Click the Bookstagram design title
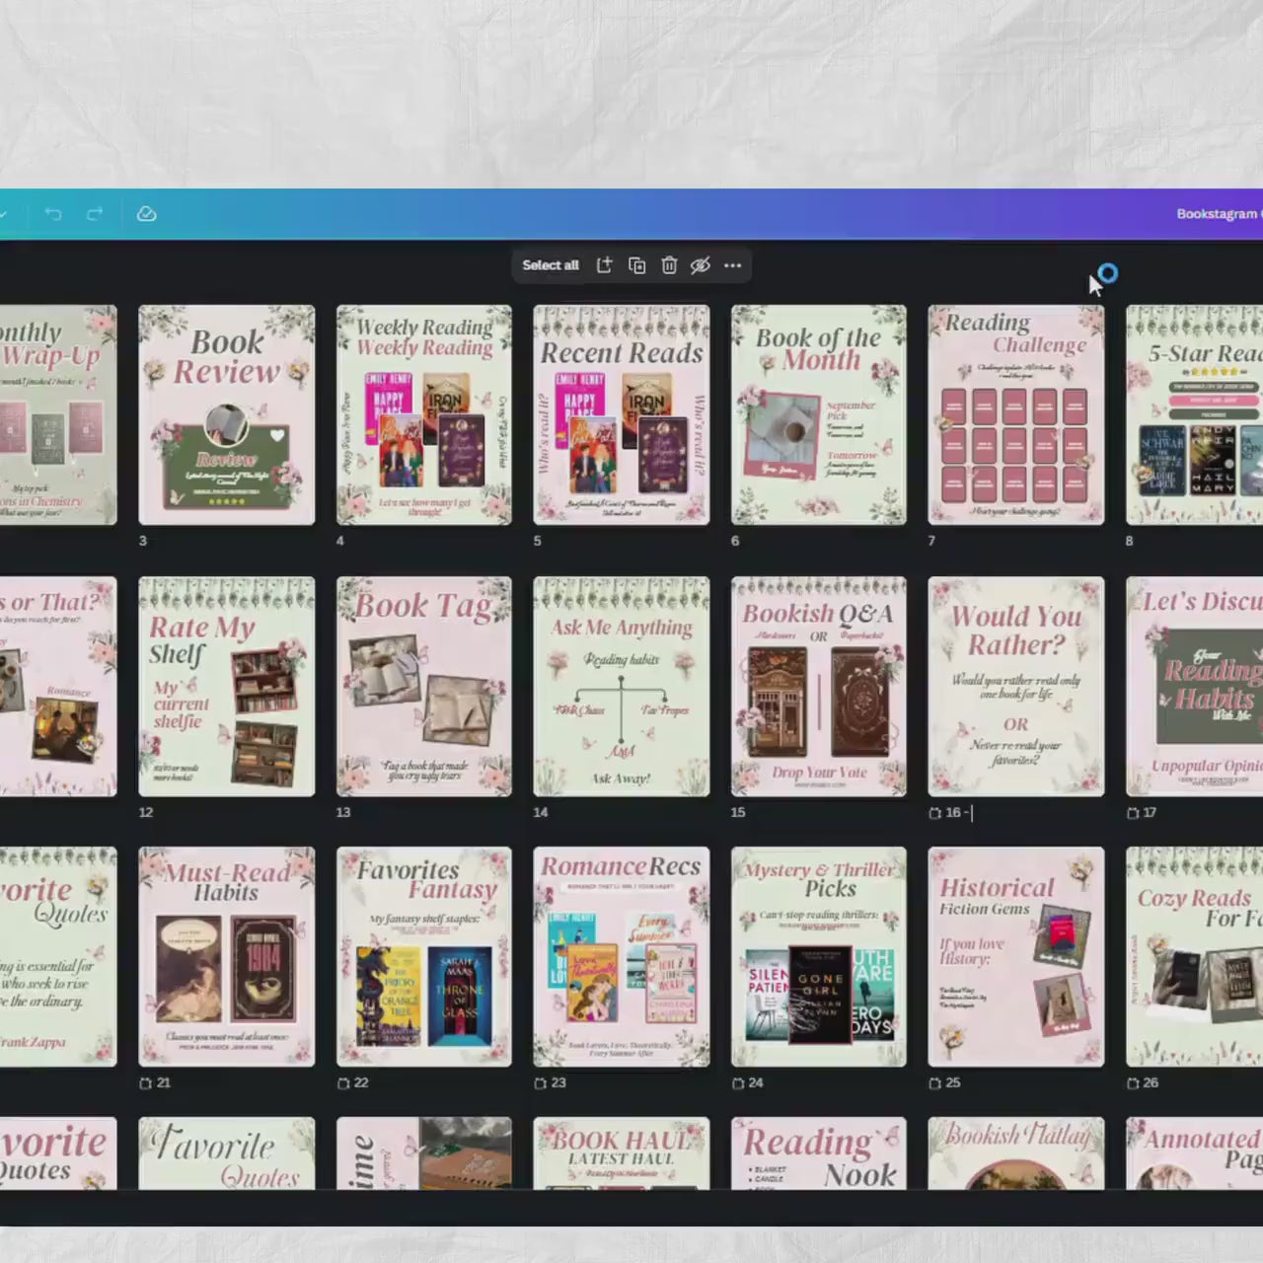The image size is (1263, 1263). pyautogui.click(x=1219, y=214)
